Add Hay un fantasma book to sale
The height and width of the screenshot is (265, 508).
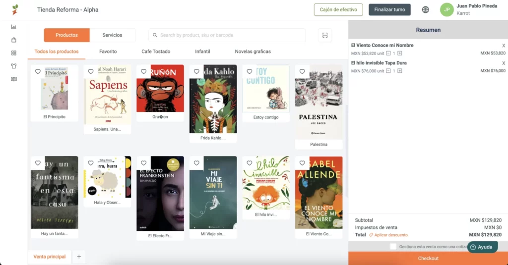tap(55, 197)
